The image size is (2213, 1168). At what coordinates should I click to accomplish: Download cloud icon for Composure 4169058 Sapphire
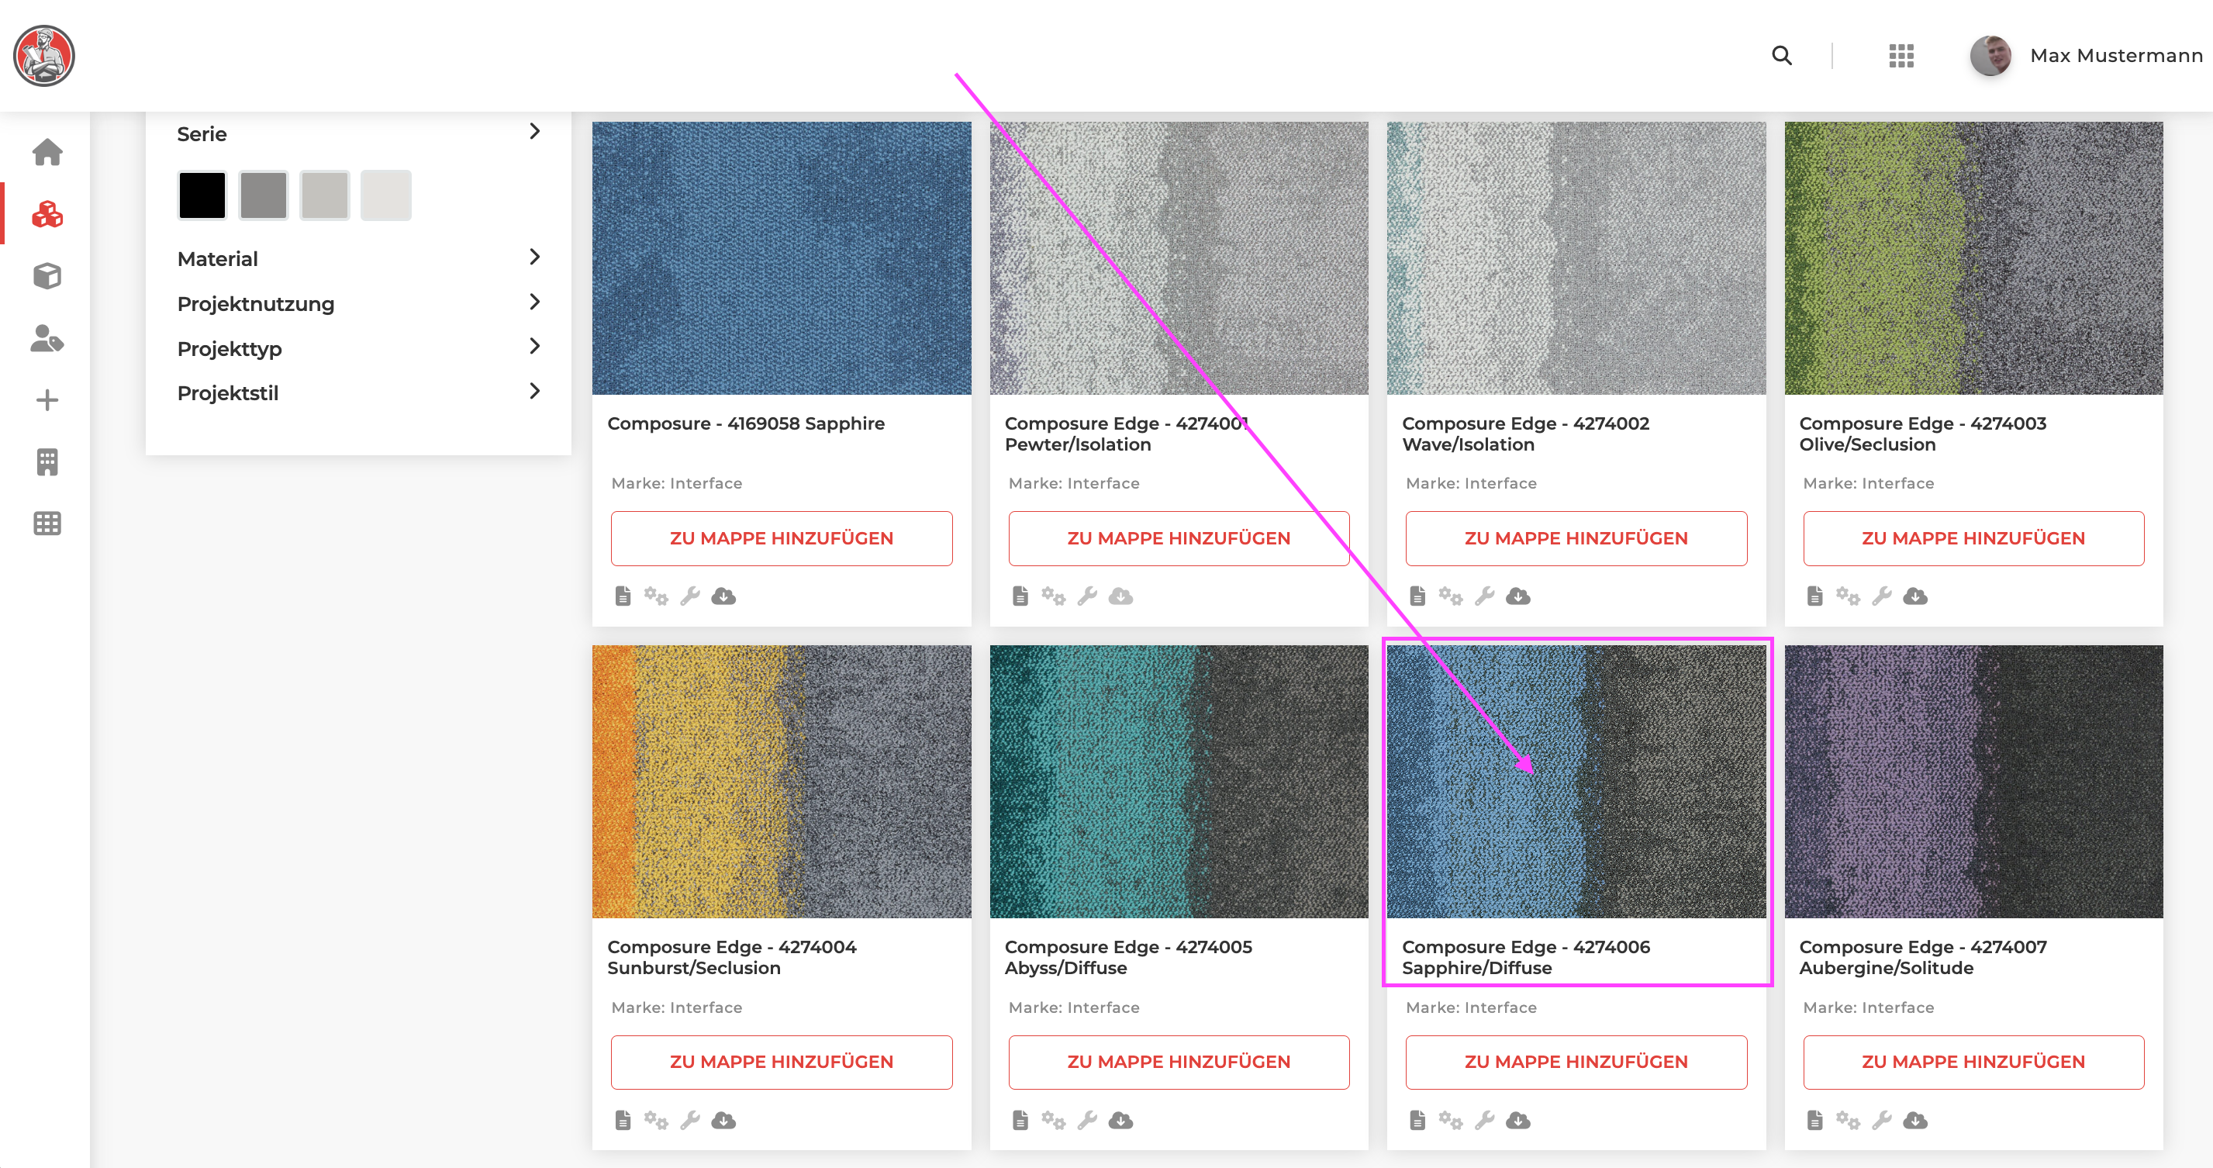pyautogui.click(x=723, y=596)
